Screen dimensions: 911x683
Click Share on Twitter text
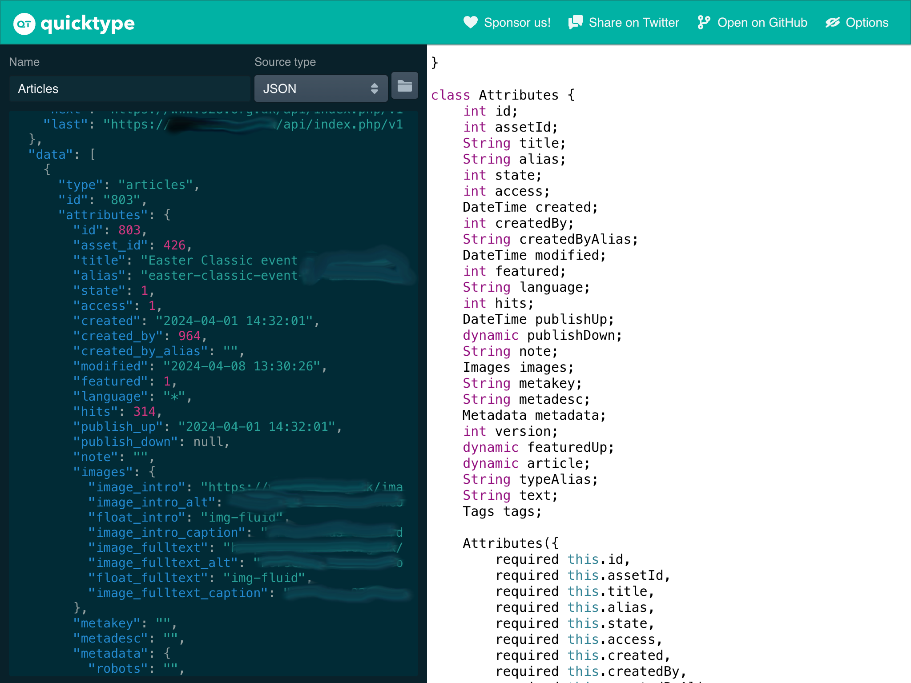click(633, 23)
